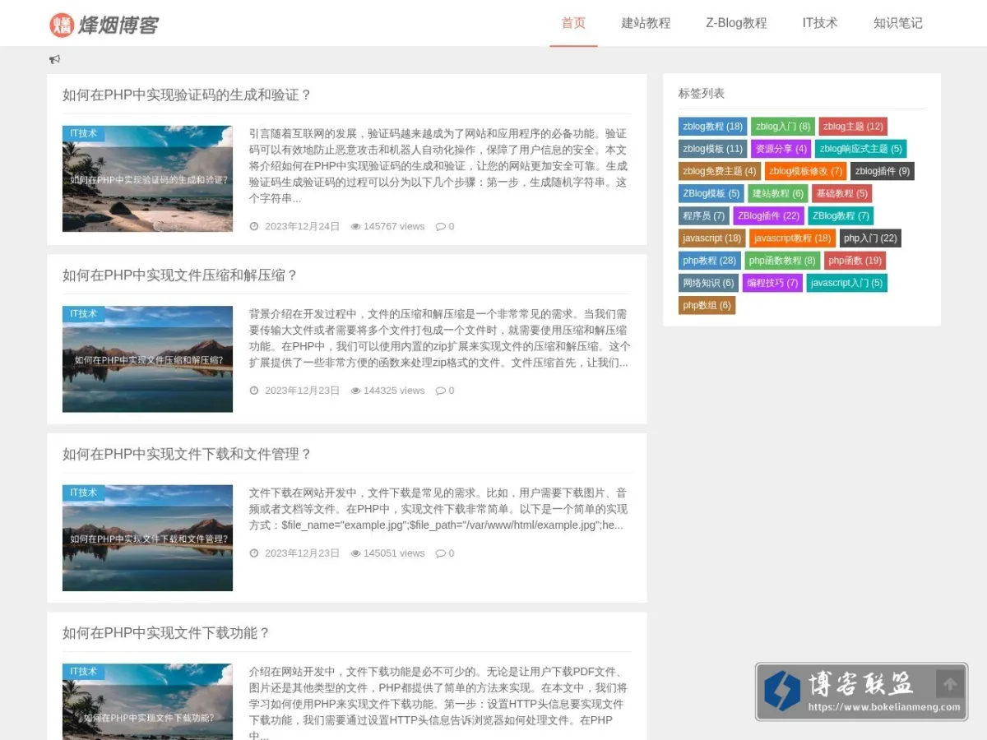The height and width of the screenshot is (740, 987).
Task: Select tag zblog教程 (18)
Action: (x=712, y=127)
